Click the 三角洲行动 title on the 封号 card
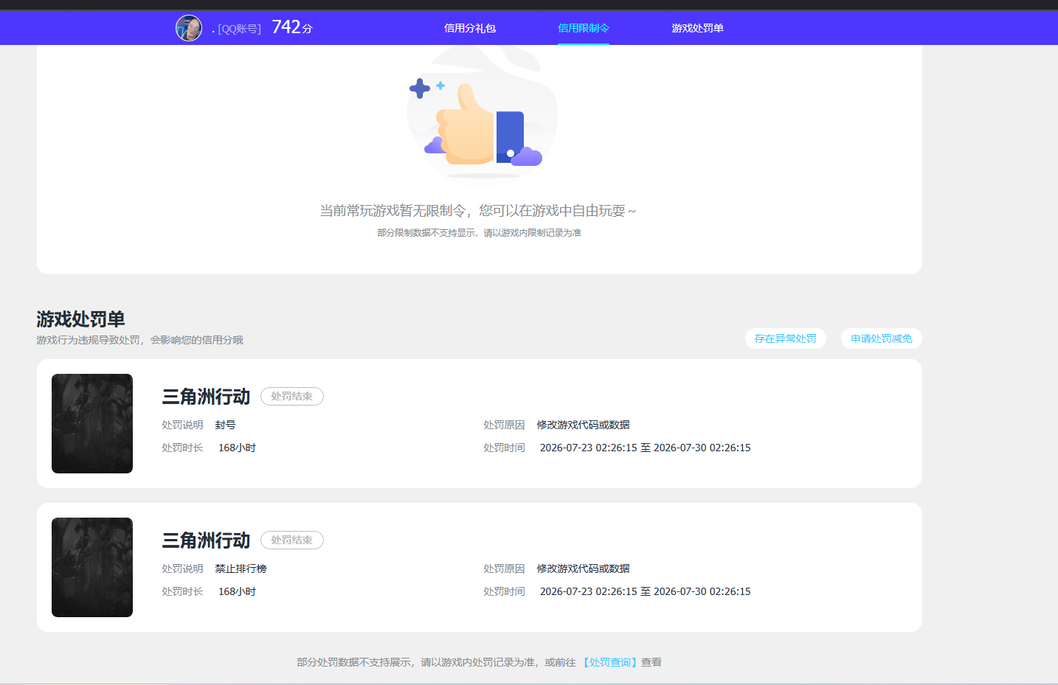This screenshot has height=685, width=1058. pyautogui.click(x=206, y=397)
